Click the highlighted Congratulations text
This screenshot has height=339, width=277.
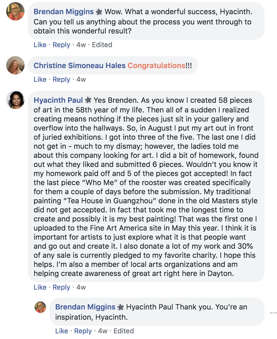[x=156, y=65]
